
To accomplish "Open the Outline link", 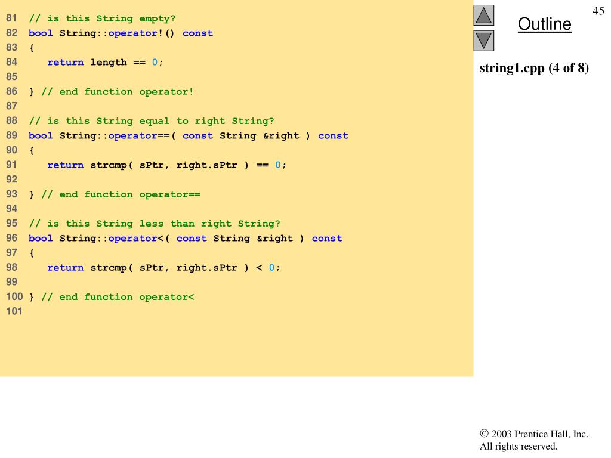I will click(x=544, y=24).
